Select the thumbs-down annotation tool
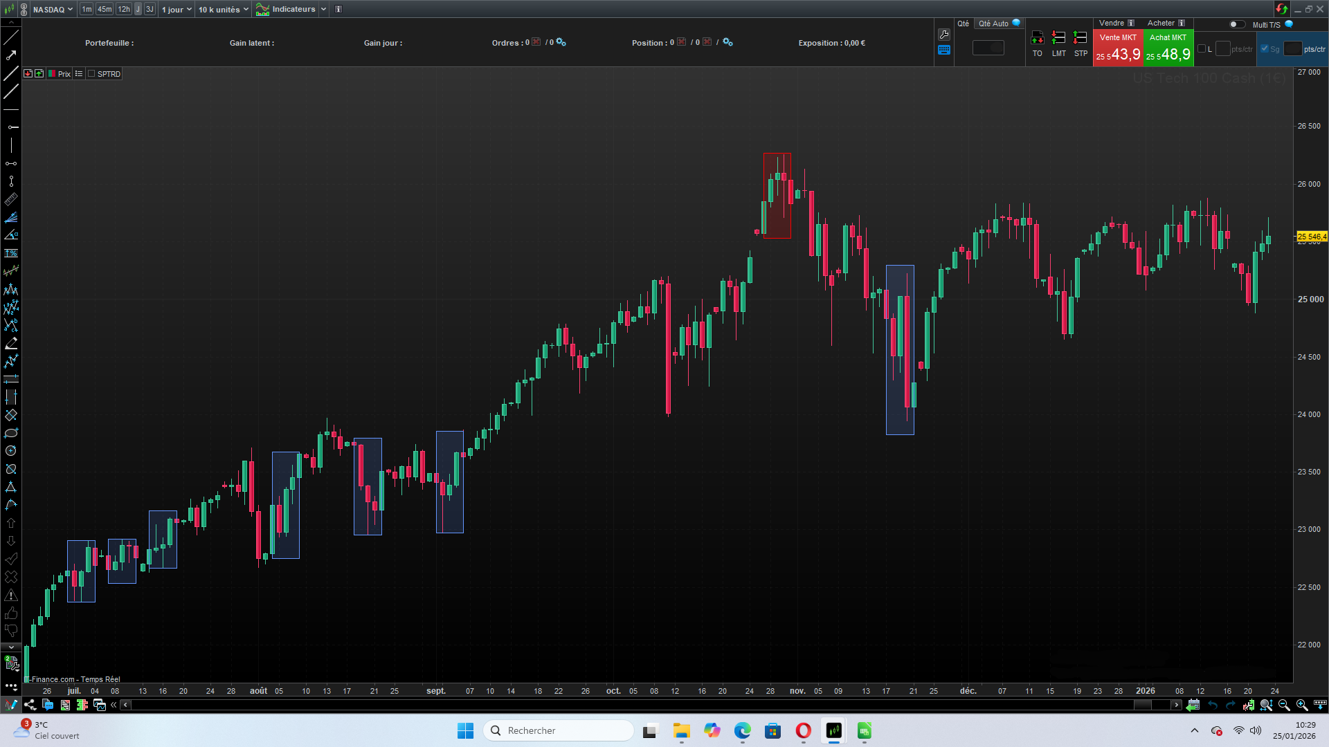 [11, 631]
